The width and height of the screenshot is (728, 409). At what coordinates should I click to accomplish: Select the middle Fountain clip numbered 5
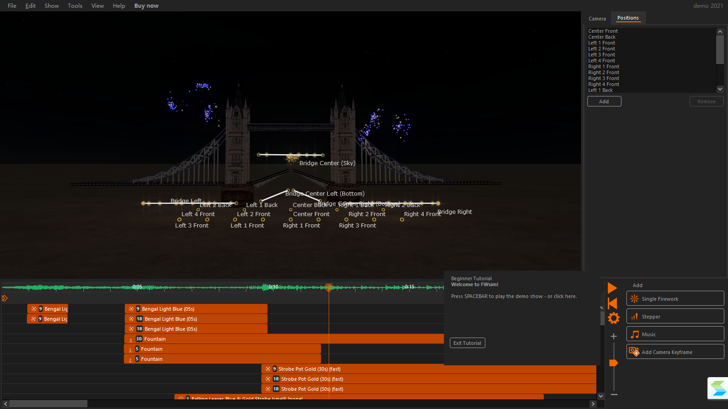(x=222, y=349)
